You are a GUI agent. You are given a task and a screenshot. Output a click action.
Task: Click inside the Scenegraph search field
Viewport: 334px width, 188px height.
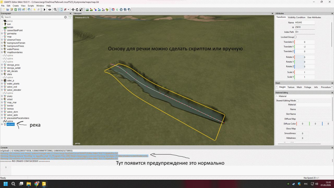(x=34, y=17)
